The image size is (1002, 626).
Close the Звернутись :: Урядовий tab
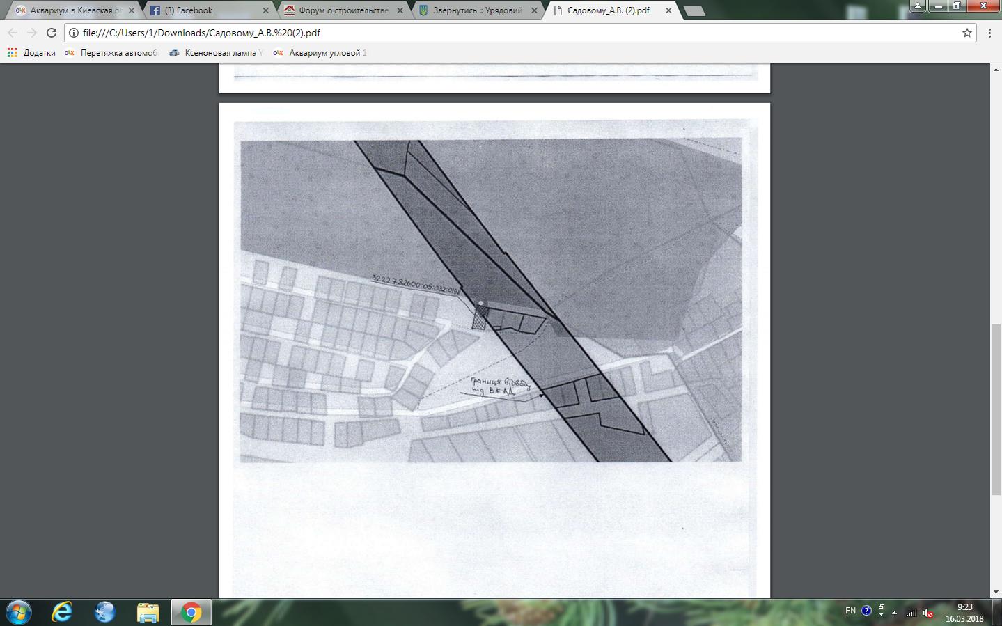coord(534,10)
